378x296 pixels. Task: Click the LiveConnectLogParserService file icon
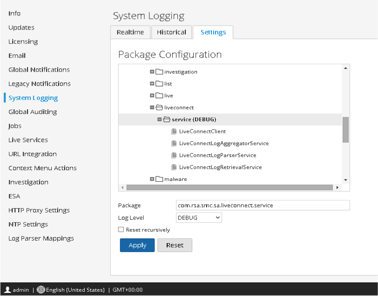tap(174, 155)
